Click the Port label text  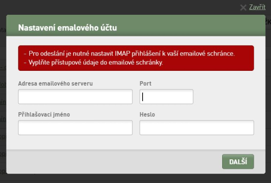[145, 84]
